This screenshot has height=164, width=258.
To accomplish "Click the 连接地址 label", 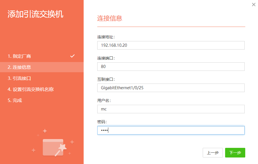I will pos(106,37).
